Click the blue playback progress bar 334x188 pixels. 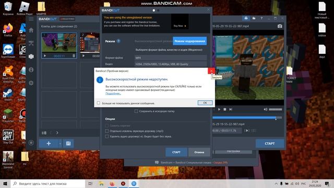tap(244, 118)
